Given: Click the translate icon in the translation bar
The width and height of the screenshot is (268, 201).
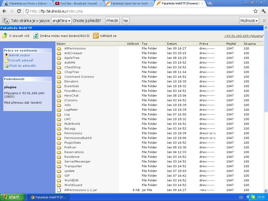Looking at the screenshot, I should tap(6, 20).
